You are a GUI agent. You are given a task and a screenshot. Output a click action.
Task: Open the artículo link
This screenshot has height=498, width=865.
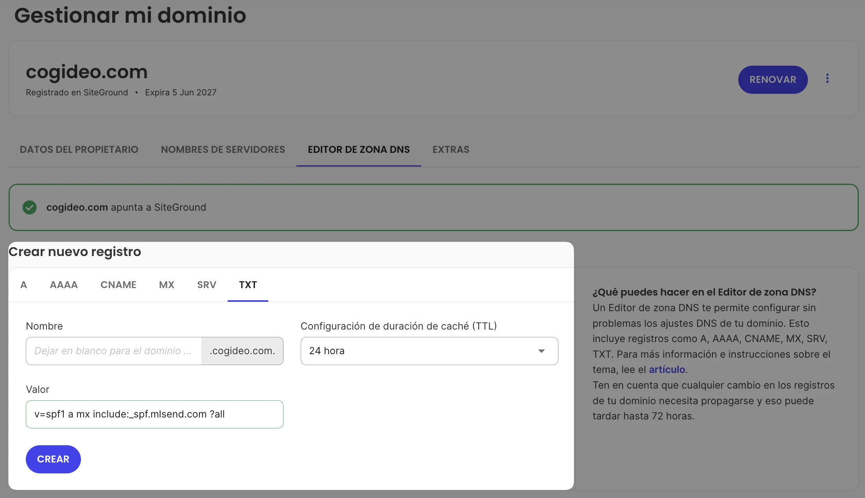[667, 370]
